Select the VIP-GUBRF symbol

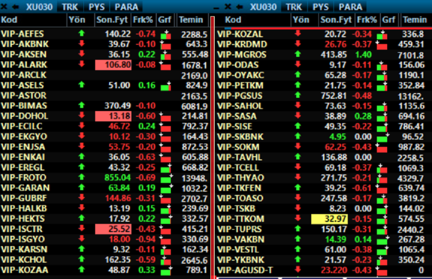[x=24, y=198]
